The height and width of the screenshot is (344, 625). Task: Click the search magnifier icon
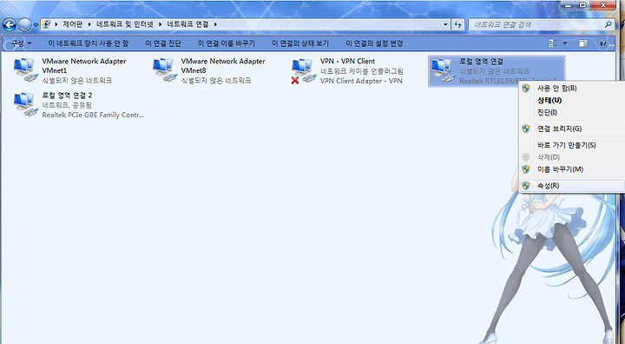tap(608, 24)
